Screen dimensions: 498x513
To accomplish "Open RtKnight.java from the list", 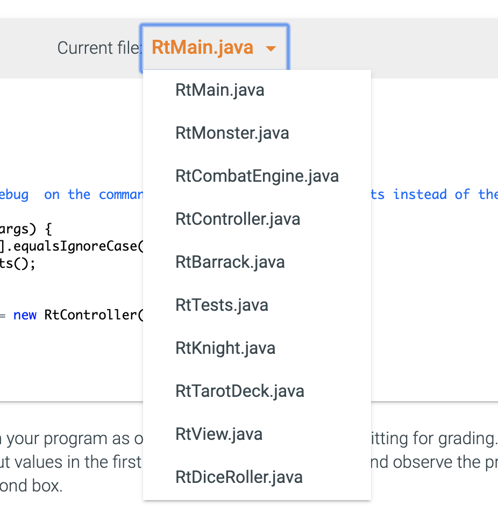I will point(225,348).
